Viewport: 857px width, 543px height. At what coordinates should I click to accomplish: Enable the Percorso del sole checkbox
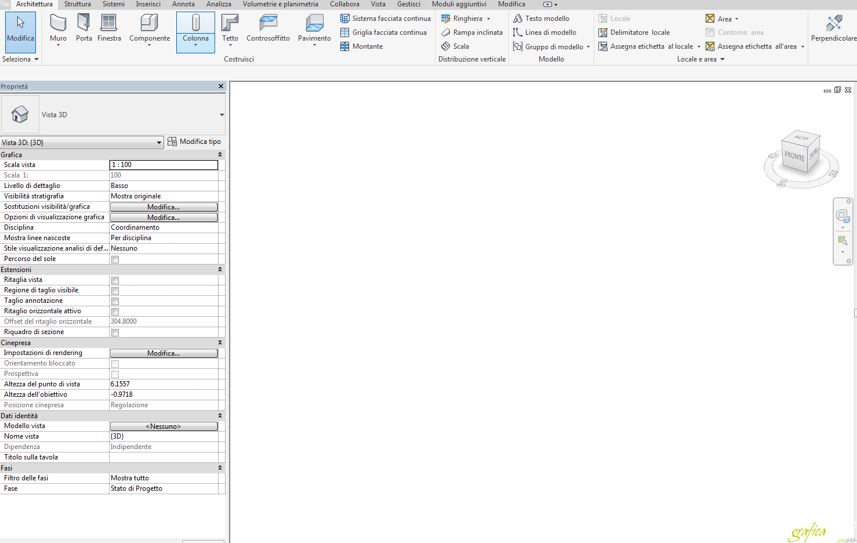pyautogui.click(x=114, y=259)
